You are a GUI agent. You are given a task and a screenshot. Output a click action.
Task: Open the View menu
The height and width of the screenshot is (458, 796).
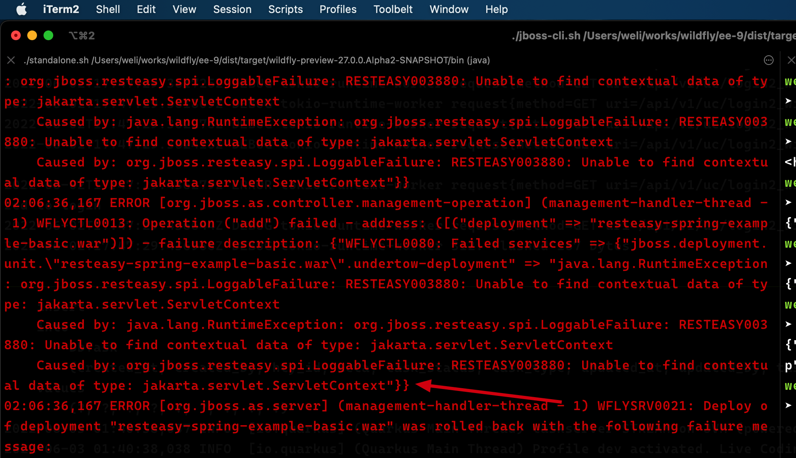click(x=184, y=9)
